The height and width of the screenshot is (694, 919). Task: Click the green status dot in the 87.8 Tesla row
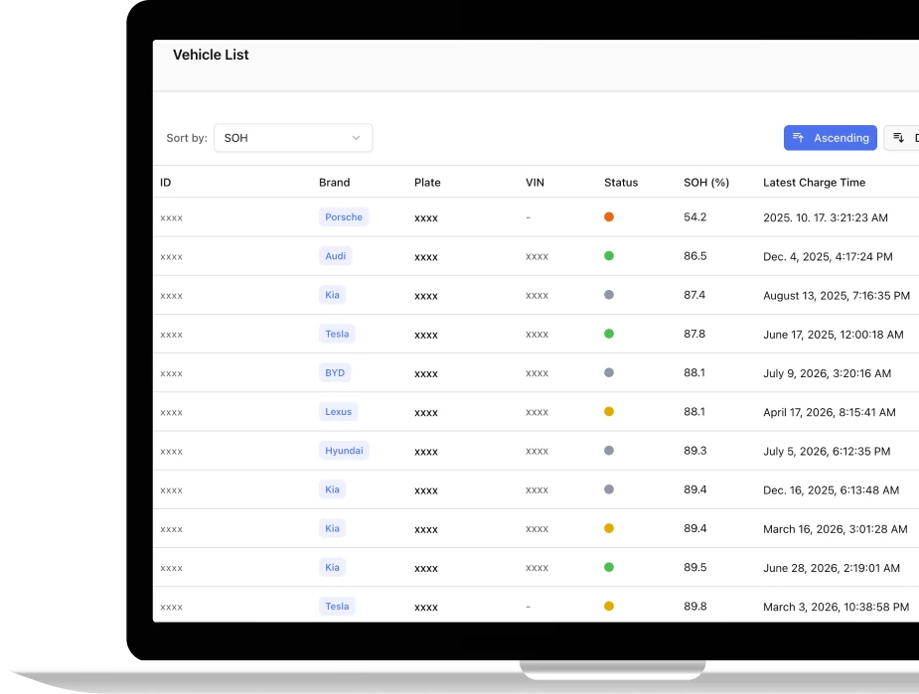(609, 334)
